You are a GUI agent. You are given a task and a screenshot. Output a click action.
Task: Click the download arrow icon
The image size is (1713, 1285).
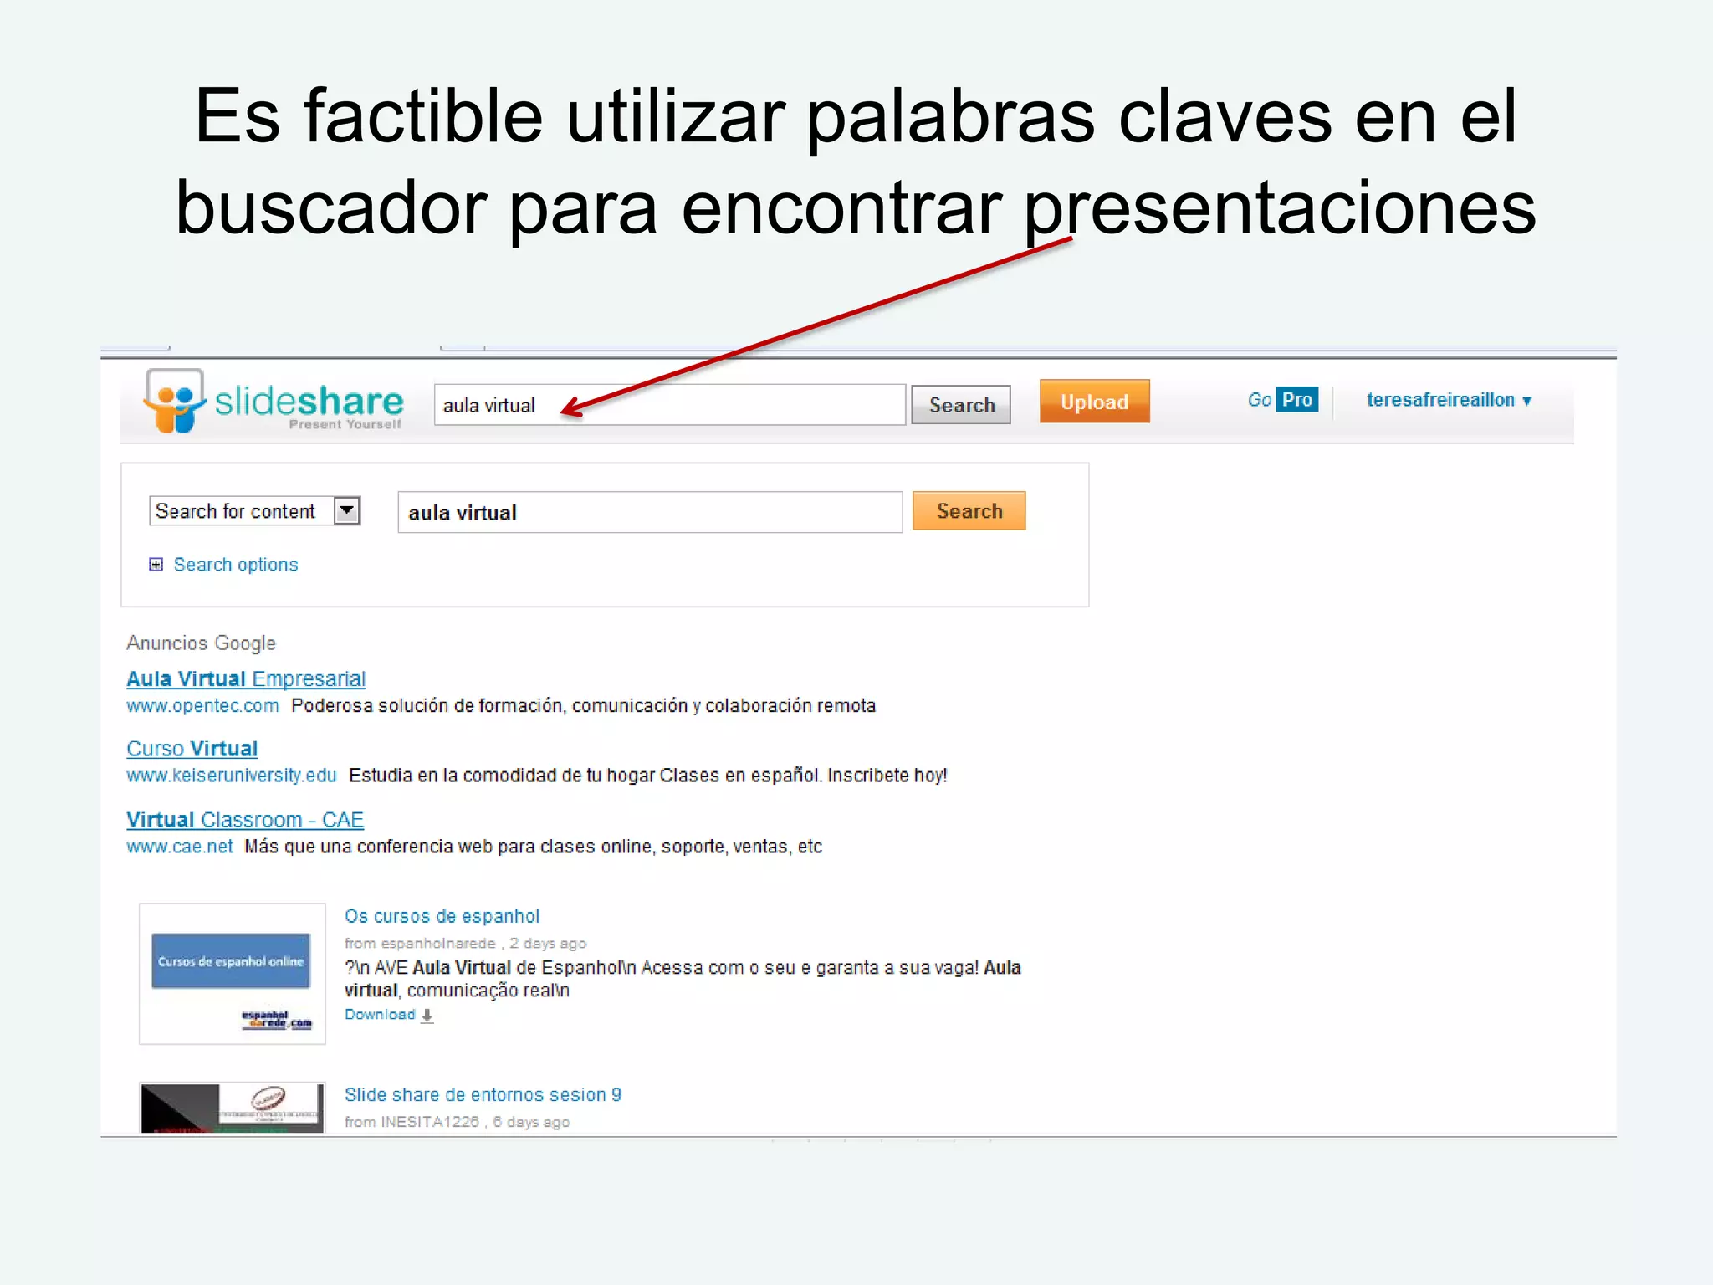click(x=427, y=1016)
